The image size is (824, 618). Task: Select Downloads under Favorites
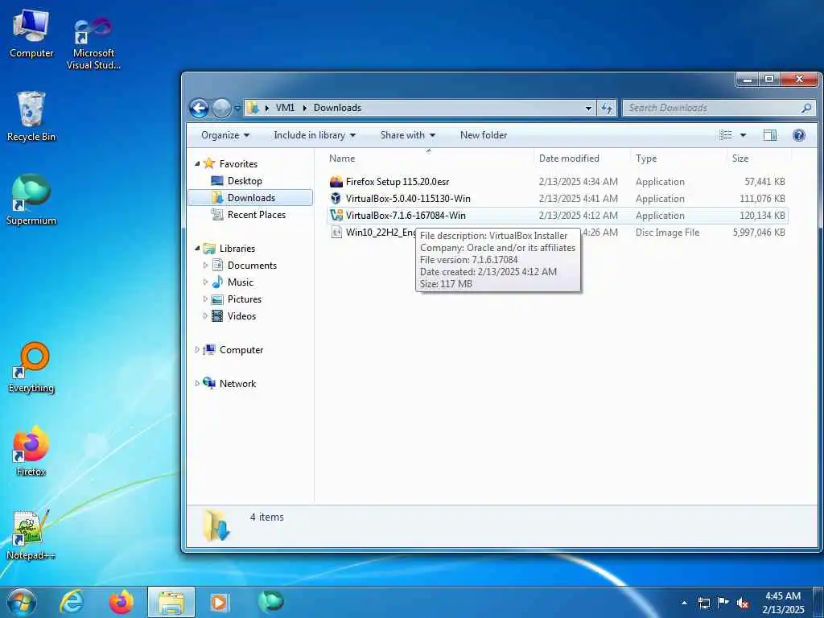pyautogui.click(x=251, y=198)
